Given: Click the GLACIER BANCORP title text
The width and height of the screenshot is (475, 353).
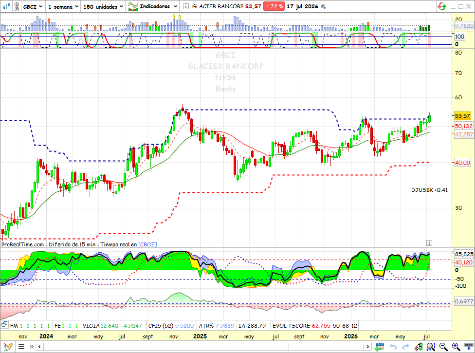Looking at the screenshot, I should [218, 6].
